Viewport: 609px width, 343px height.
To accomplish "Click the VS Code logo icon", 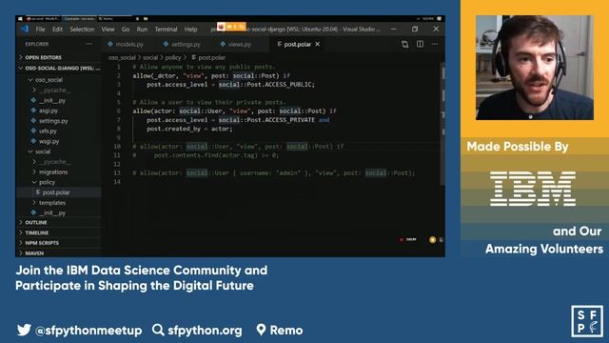I will point(26,29).
